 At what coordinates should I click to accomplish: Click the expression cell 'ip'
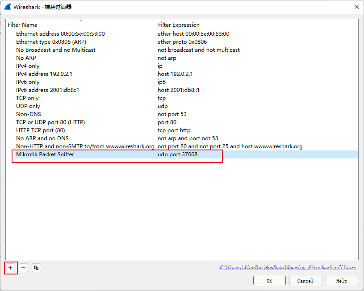tap(160, 66)
